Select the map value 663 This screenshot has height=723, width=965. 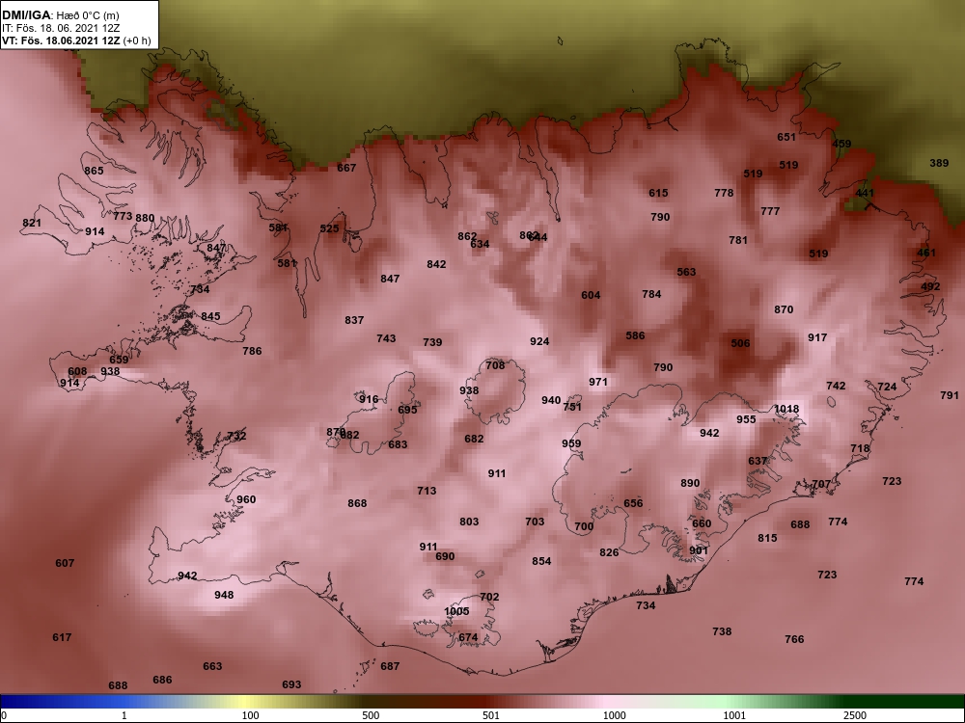click(212, 666)
